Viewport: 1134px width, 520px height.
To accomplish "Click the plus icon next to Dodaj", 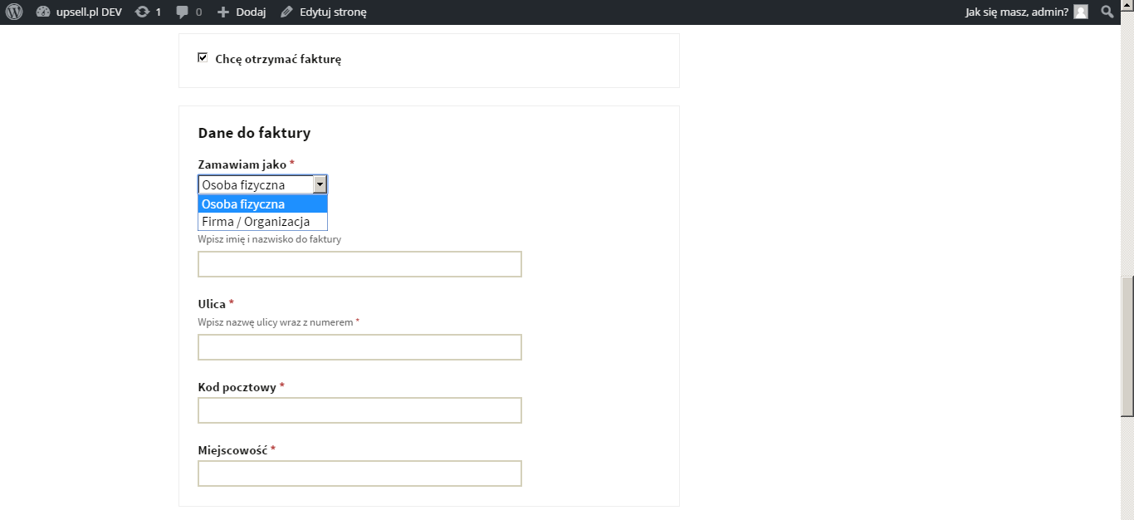I will click(x=222, y=12).
